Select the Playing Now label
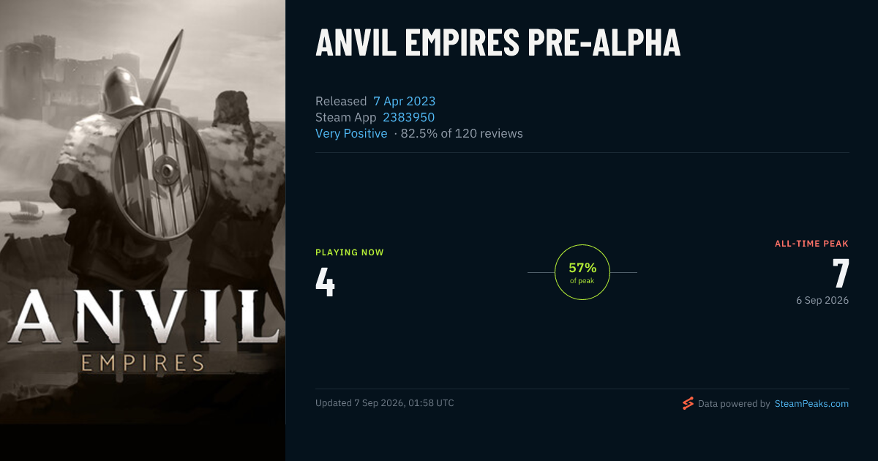Viewport: 878px width, 461px height. [350, 252]
